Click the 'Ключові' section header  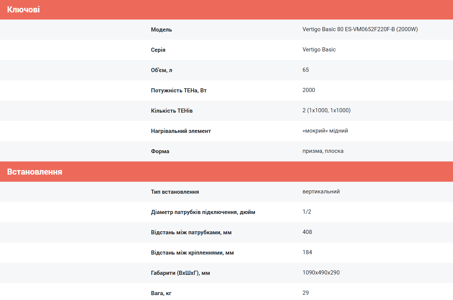[x=226, y=10]
